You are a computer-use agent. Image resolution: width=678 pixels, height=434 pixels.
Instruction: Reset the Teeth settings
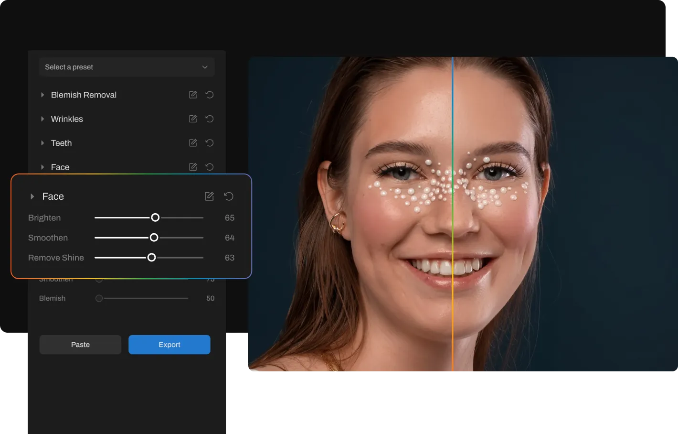pos(209,143)
